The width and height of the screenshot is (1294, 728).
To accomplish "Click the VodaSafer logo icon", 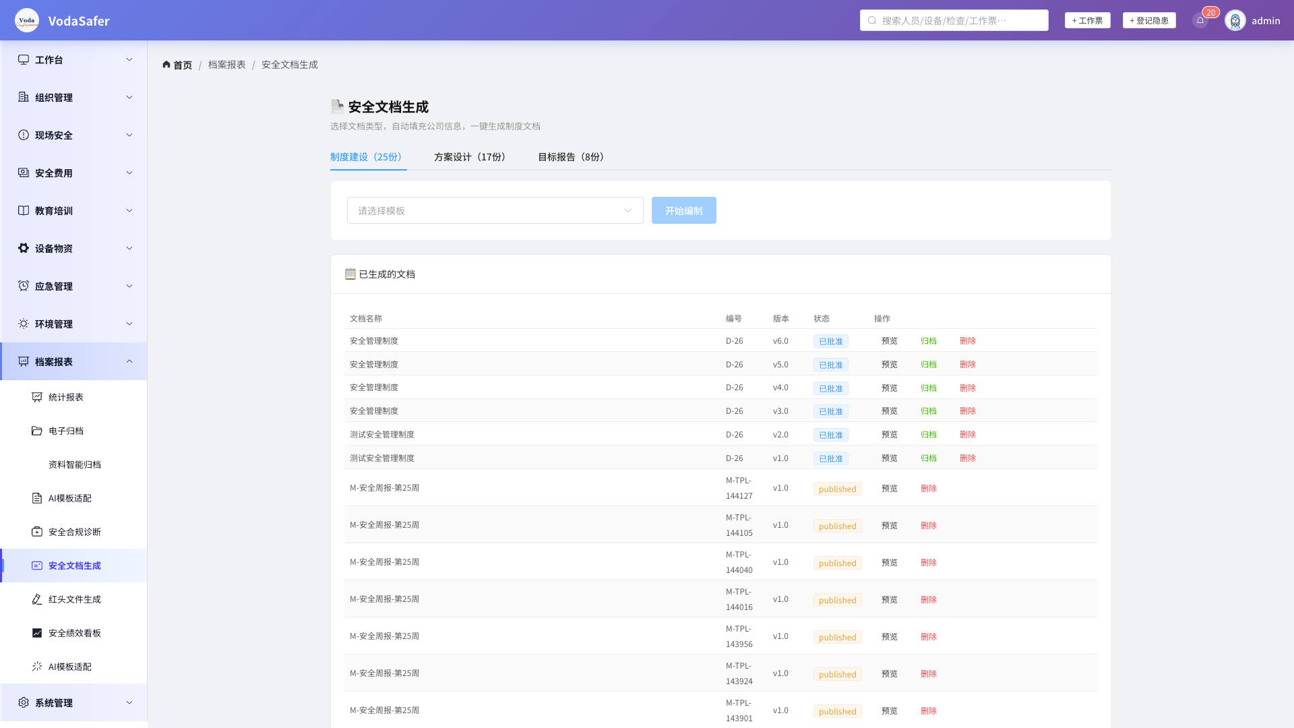I will click(x=27, y=20).
